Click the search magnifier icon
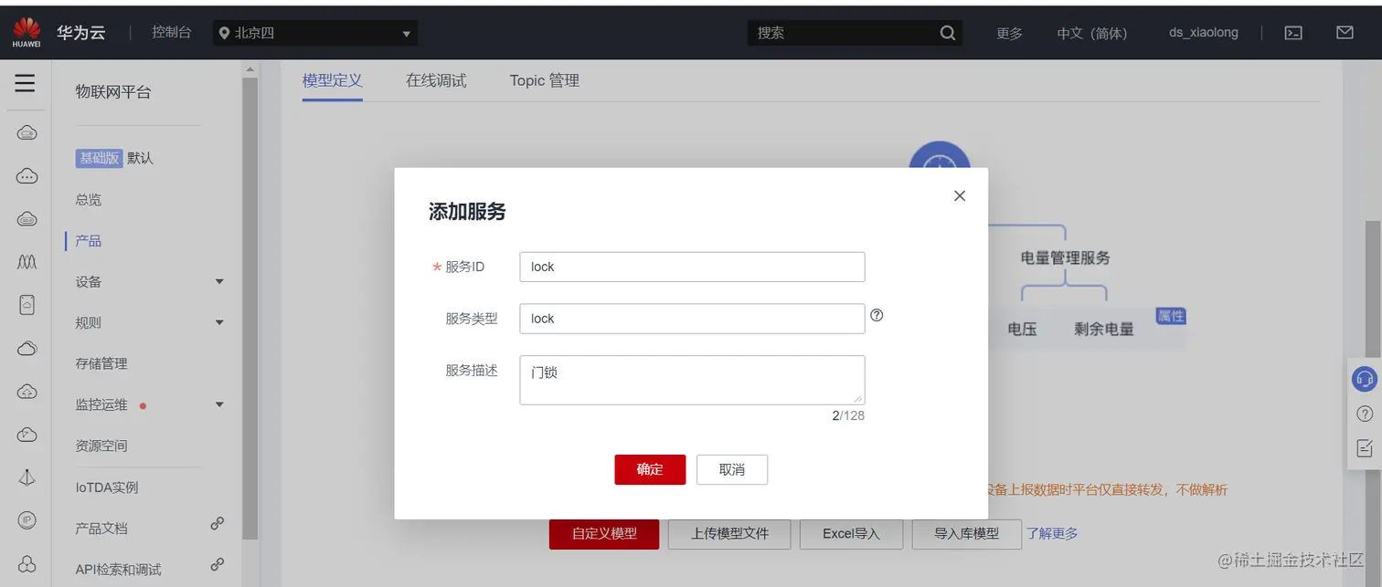This screenshot has width=1382, height=587. (948, 33)
